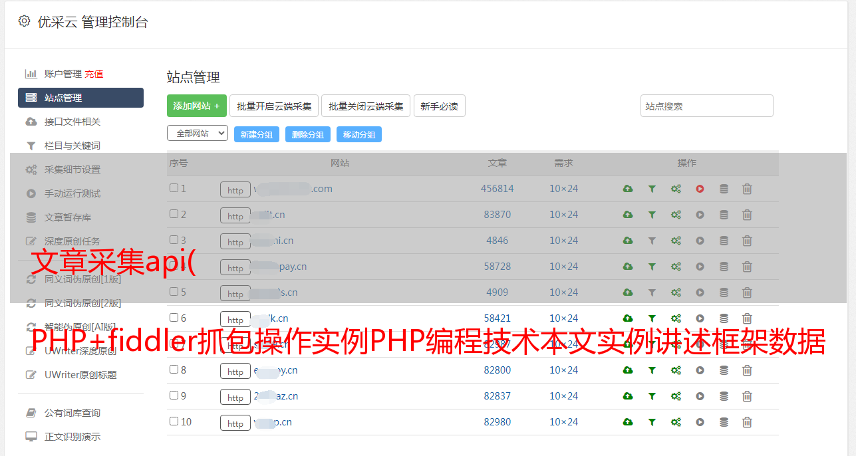Click the play icon in row 6
This screenshot has width=856, height=456.
tap(700, 318)
